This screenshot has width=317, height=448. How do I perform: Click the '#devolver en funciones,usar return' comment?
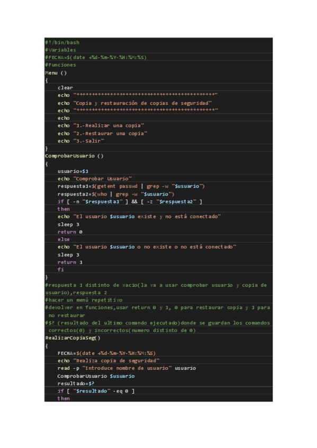click(x=158, y=311)
